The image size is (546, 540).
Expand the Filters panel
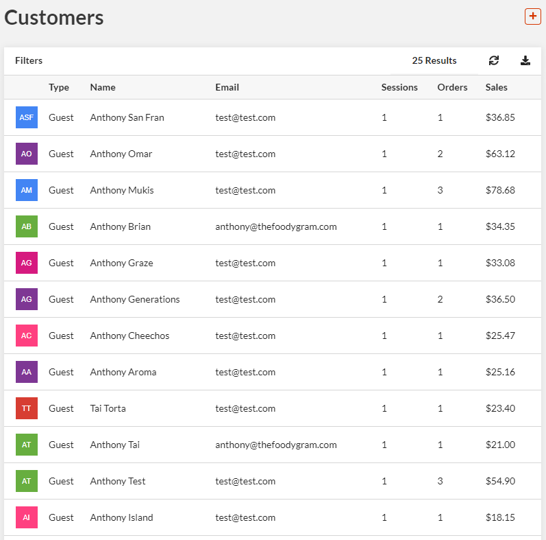pos(29,60)
